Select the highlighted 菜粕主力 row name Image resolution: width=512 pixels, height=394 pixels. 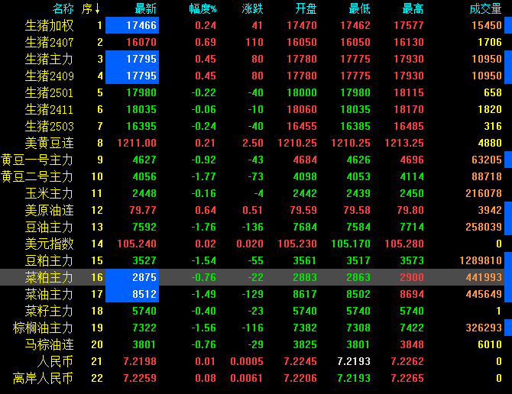coord(50,277)
